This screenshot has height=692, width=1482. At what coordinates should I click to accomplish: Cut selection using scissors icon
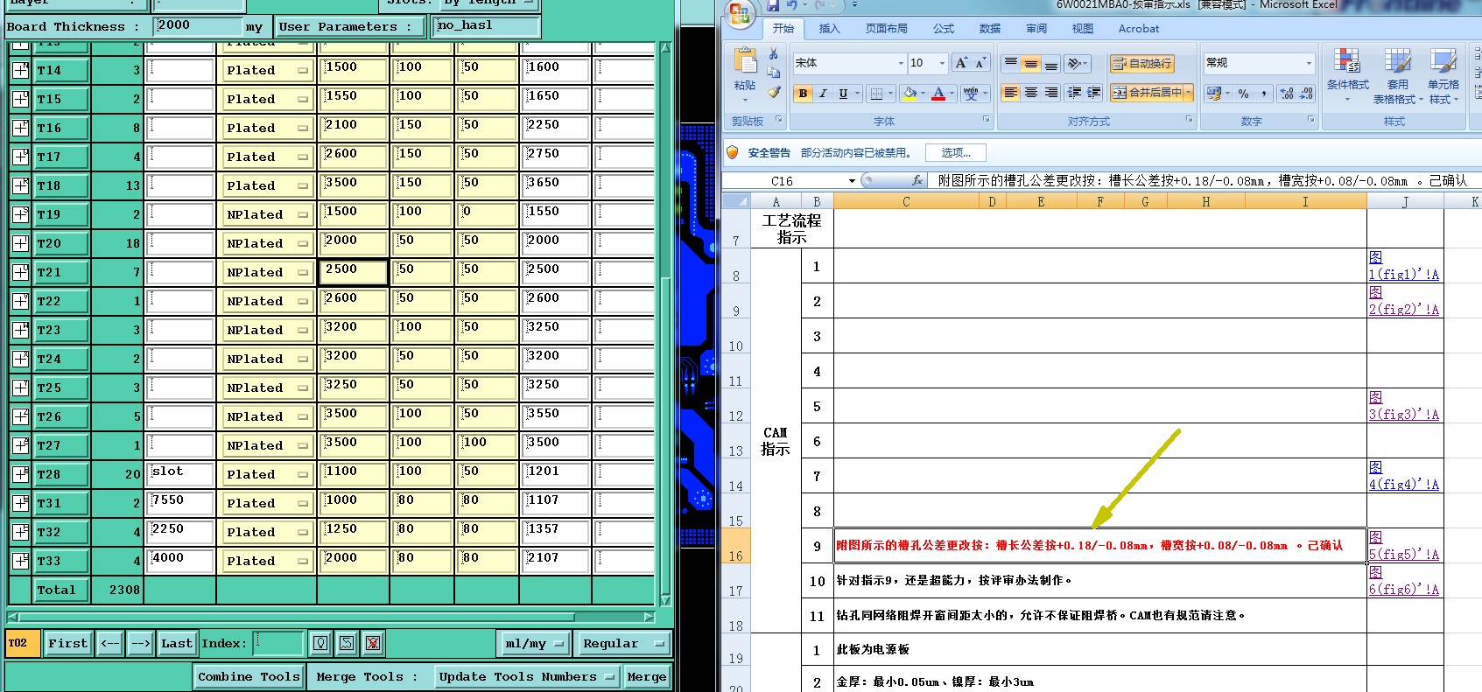click(x=774, y=54)
